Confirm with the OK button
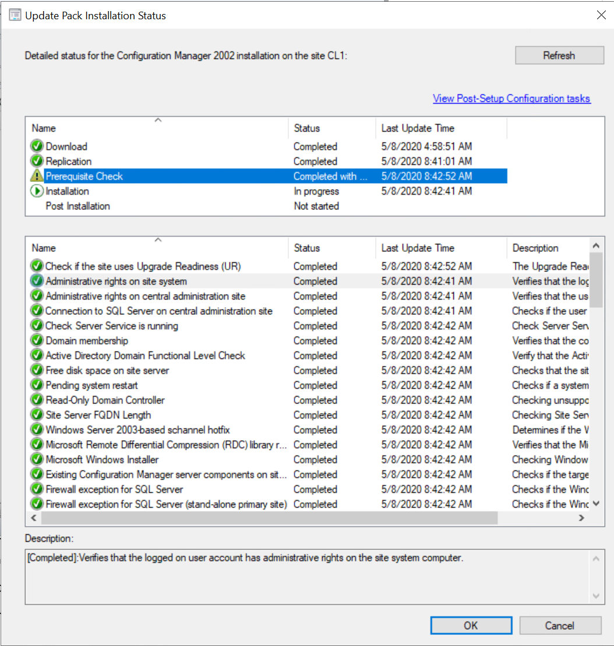Image resolution: width=614 pixels, height=646 pixels. (471, 626)
